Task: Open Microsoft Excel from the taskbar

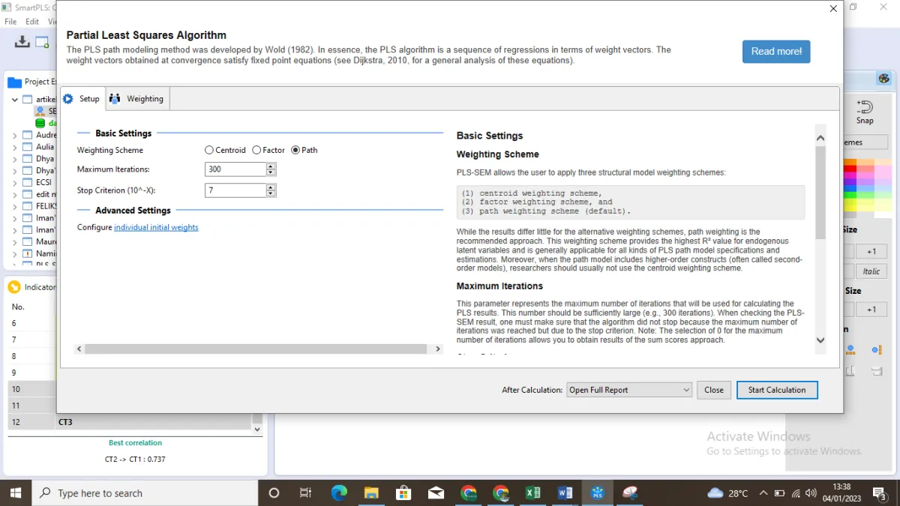Action: pos(532,493)
